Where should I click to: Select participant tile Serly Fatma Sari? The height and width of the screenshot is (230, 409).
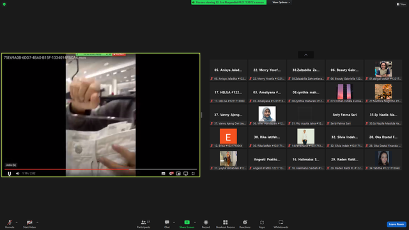pos(344,115)
